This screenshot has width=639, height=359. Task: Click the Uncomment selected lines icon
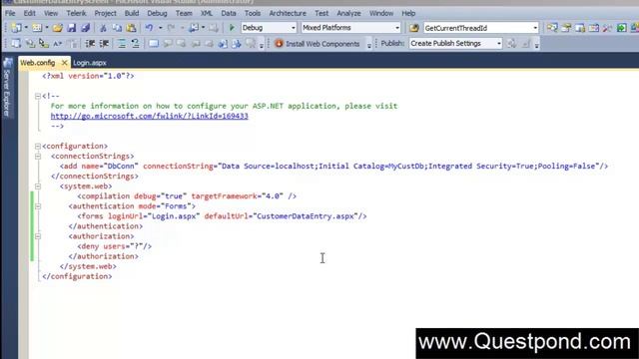136,43
